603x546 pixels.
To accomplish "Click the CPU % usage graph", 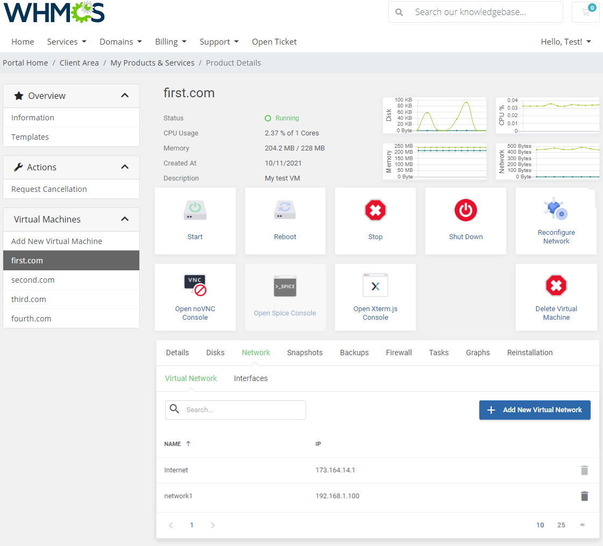I will click(547, 115).
